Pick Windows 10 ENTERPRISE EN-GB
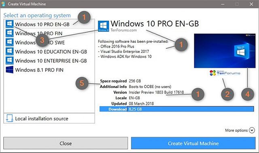Viewport: 259px width, 153px height. coord(49,61)
